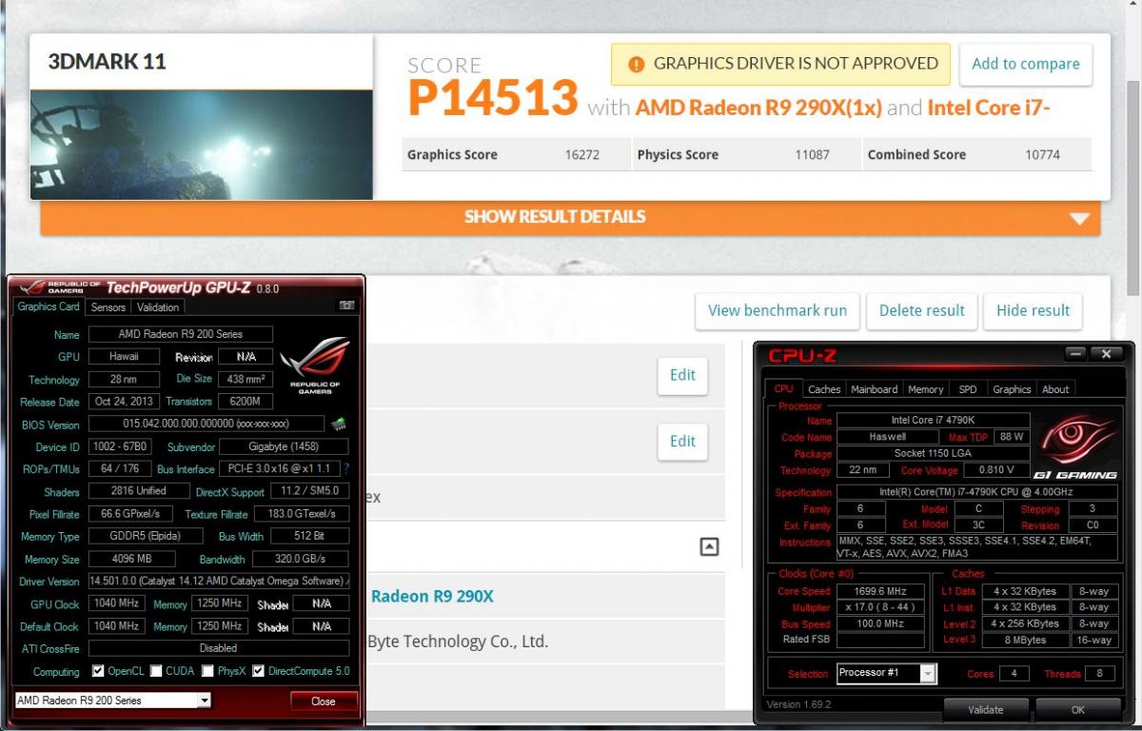Click the 3DMark 11 underwater thumbnail
This screenshot has width=1142, height=731.
coord(201,145)
